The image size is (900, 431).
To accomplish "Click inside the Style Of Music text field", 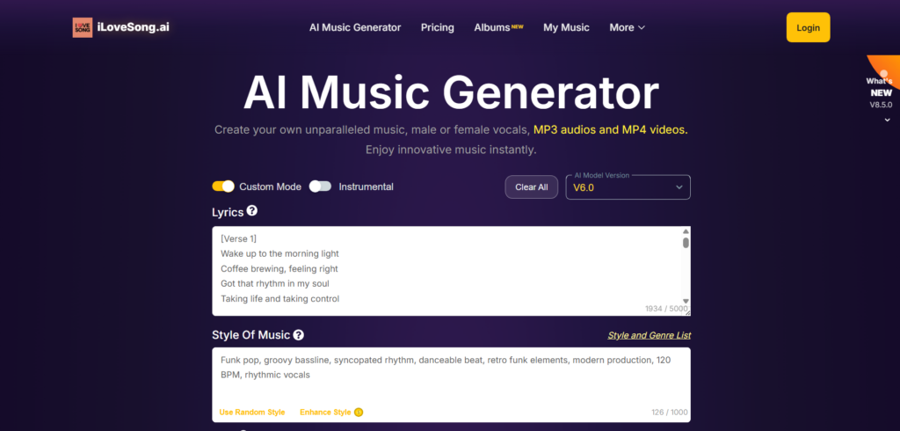I will click(451, 384).
